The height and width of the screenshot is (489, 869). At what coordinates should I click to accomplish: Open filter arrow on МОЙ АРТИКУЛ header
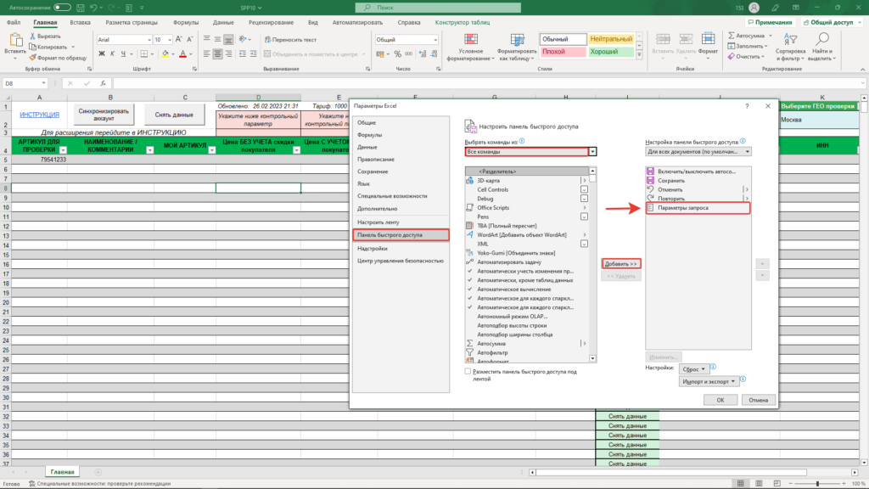pyautogui.click(x=211, y=150)
